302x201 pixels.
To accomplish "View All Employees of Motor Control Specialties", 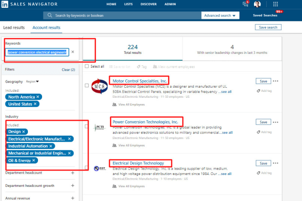I will 129,105.
